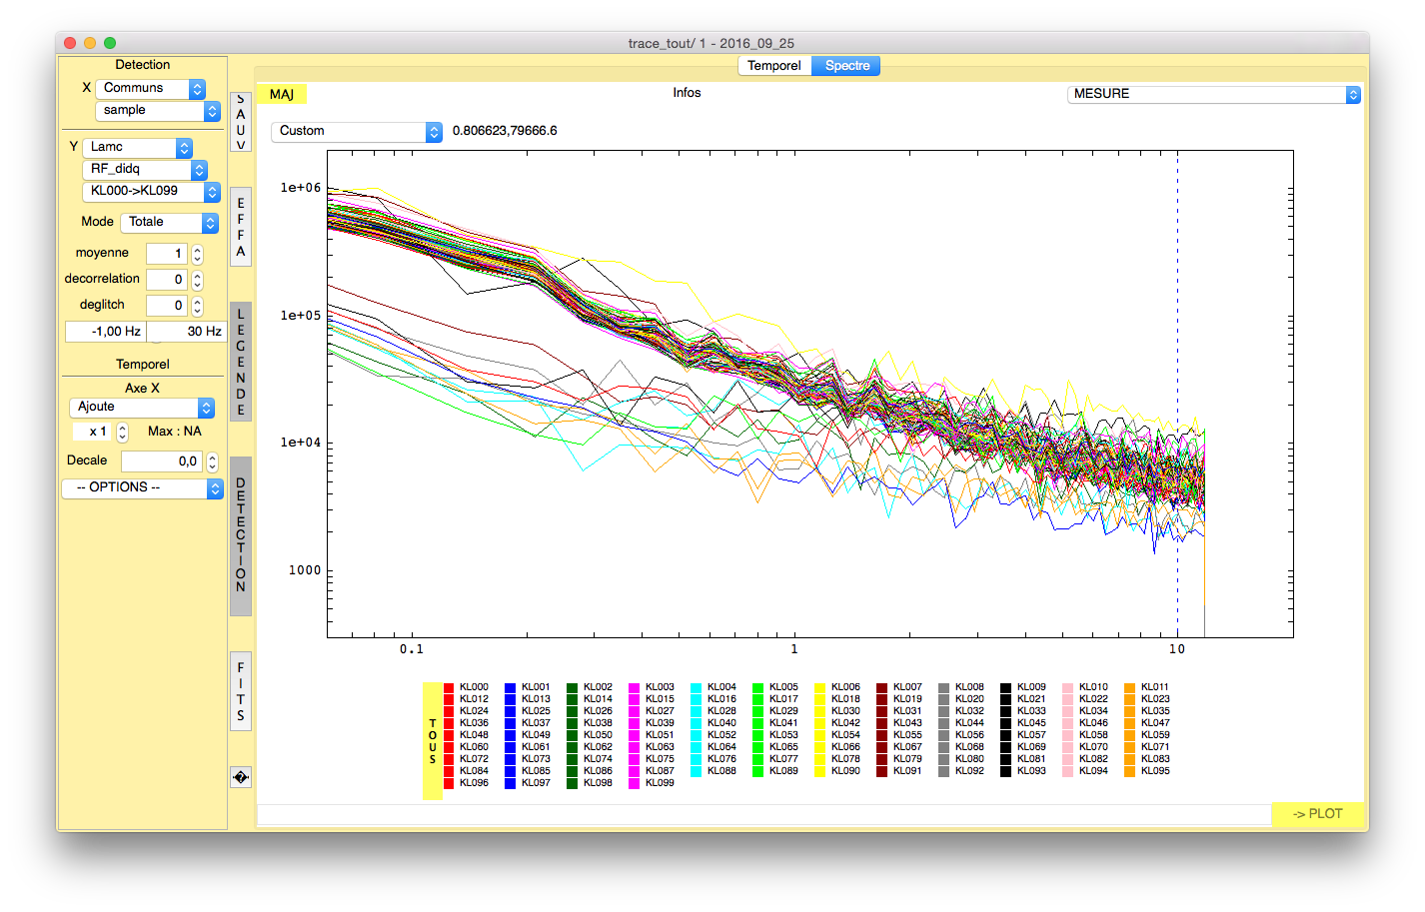
Task: Click the KL002 dark green legend swatch
Action: pyautogui.click(x=573, y=688)
